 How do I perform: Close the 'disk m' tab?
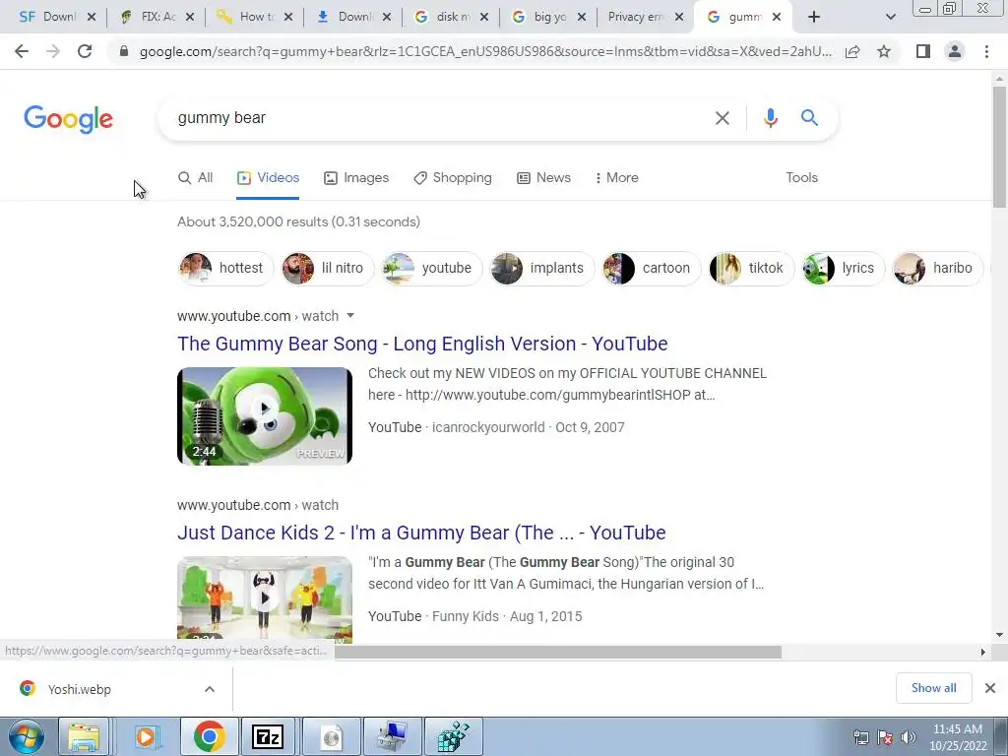484,17
